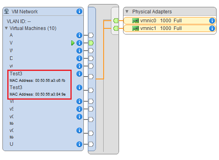The image size is (219, 160).
Task: Open VM Network info icon
Action: [x=79, y=11]
